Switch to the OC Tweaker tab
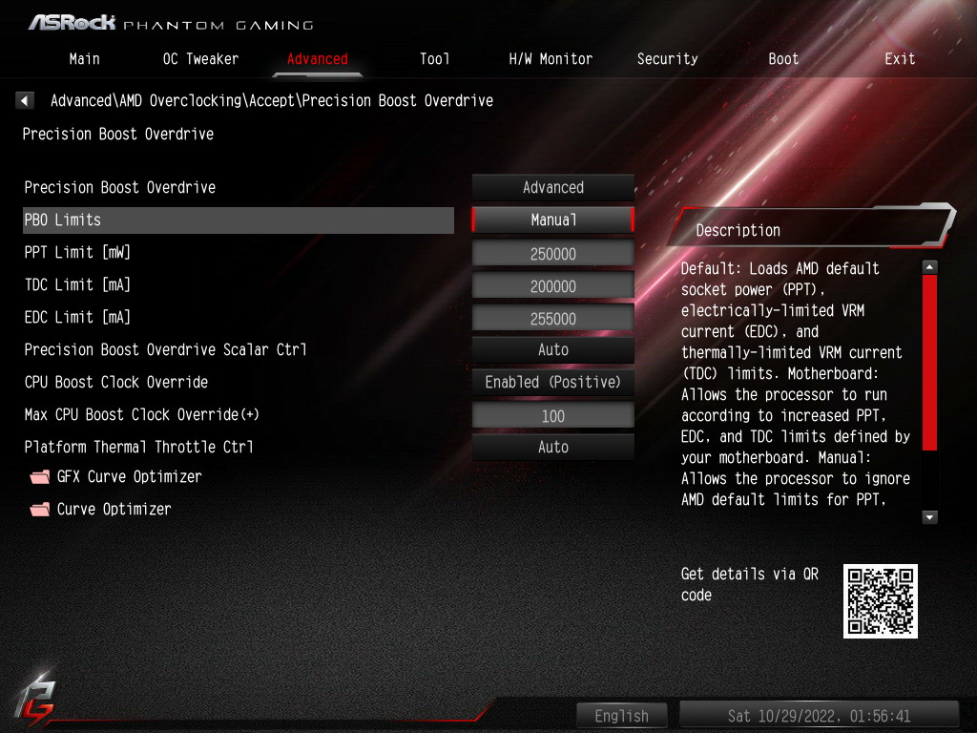Viewport: 977px width, 733px height. pyautogui.click(x=200, y=59)
